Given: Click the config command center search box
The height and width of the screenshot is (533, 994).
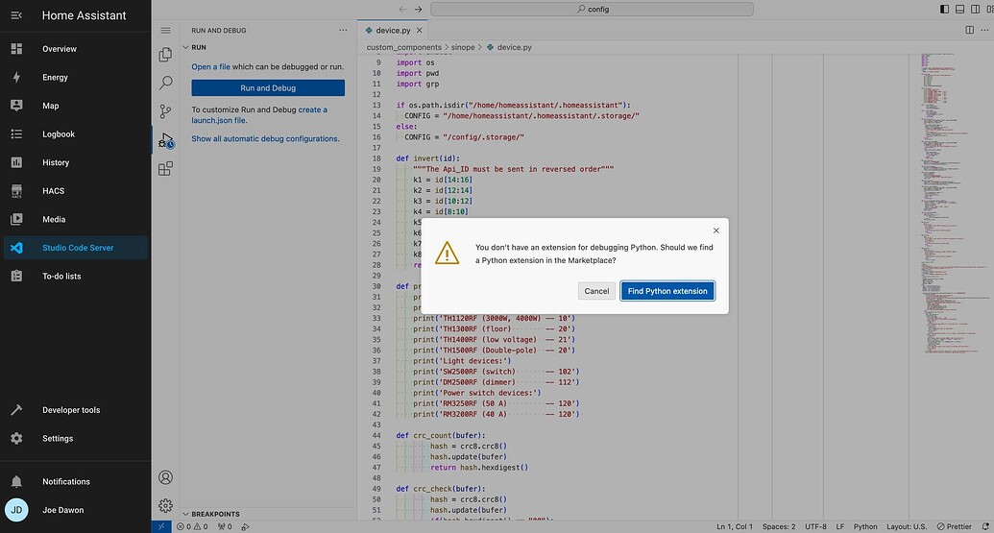Looking at the screenshot, I should [593, 9].
